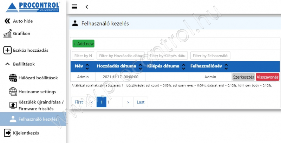This screenshot has width=281, height=143.
Task: Sort table by Név column arrows
Action: [87, 66]
